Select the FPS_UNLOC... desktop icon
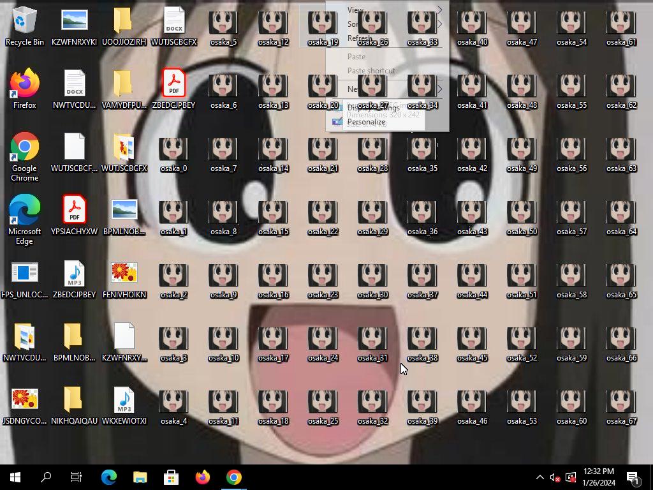This screenshot has width=653, height=490. 25,280
